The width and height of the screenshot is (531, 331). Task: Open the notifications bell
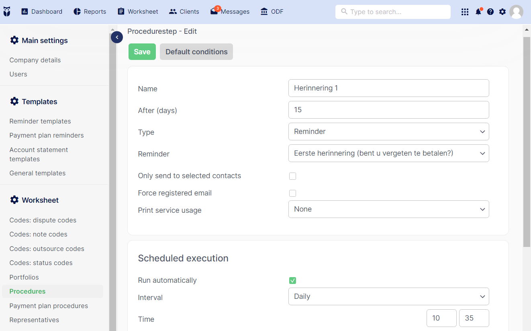coord(478,12)
